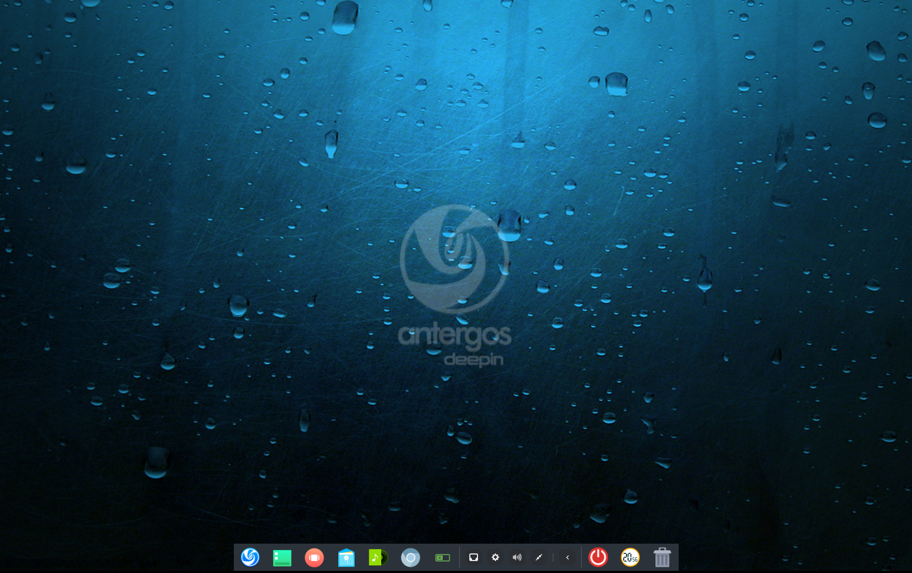Click the "deepin" text on the wallpaper

coord(474,359)
